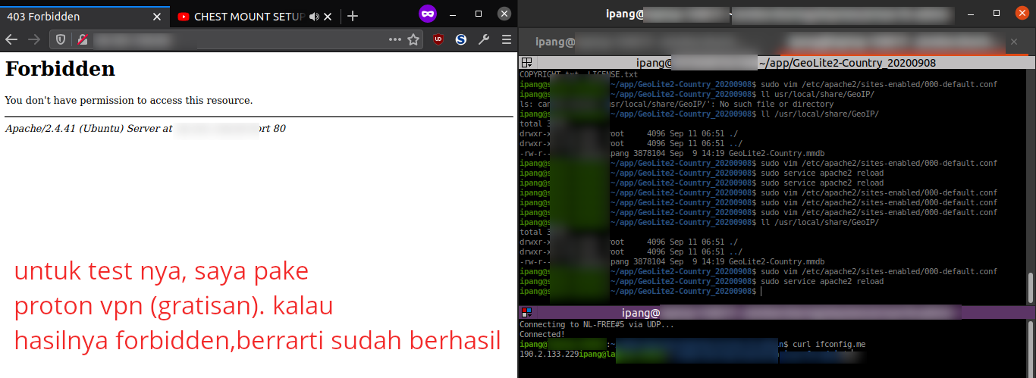Close the terminal tab with the X
The height and width of the screenshot is (378, 1036).
click(1016, 44)
